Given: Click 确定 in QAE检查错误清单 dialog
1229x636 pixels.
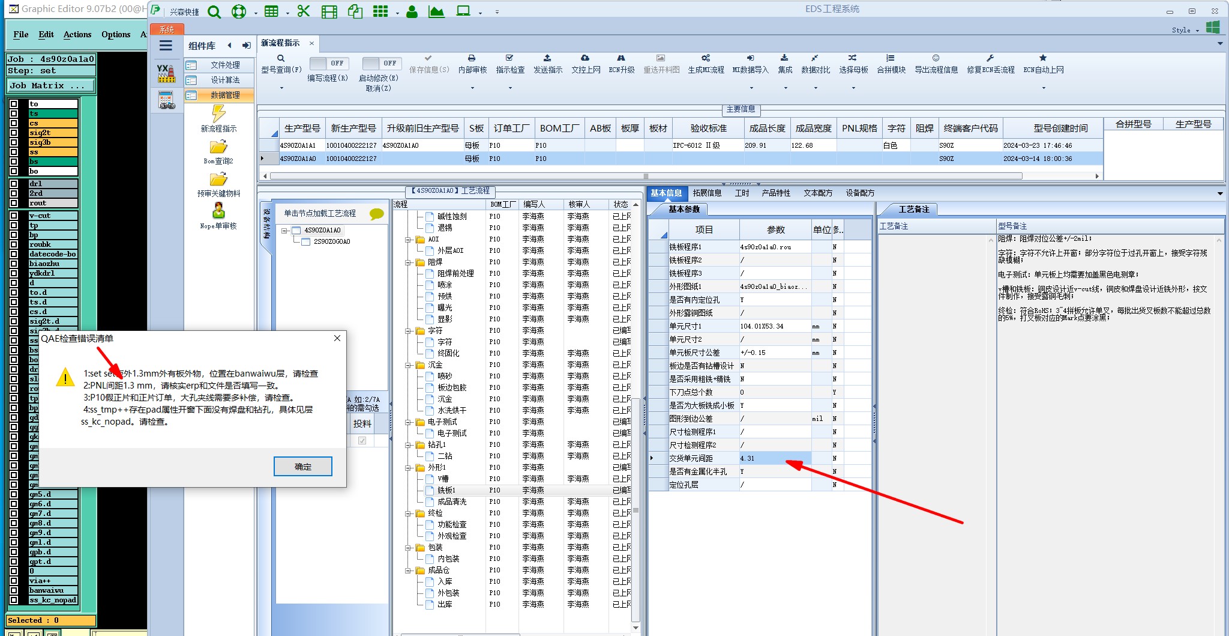Looking at the screenshot, I should 303,467.
